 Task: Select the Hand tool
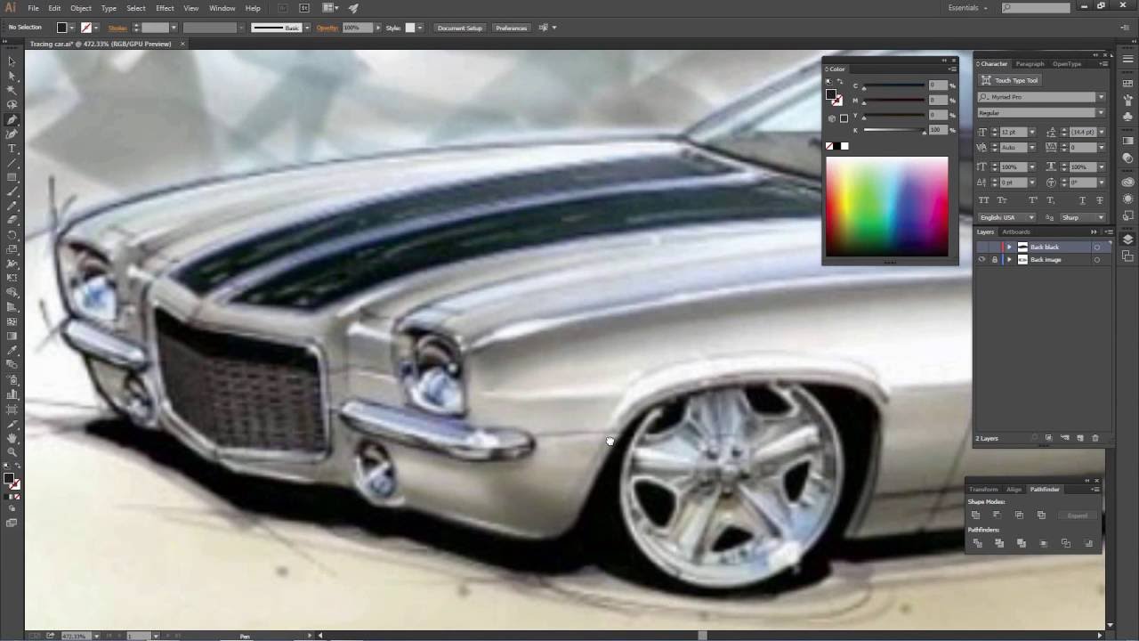coord(11,438)
